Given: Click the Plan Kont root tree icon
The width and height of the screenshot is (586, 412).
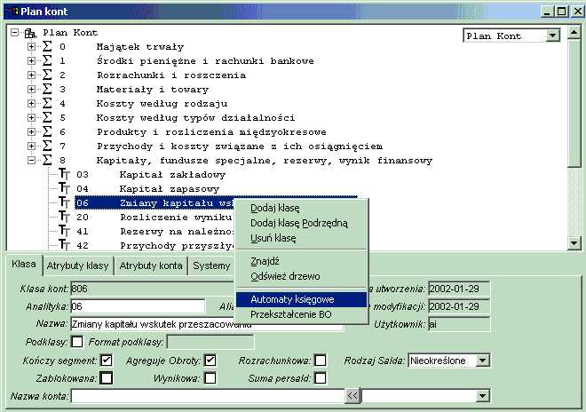Looking at the screenshot, I should (x=30, y=33).
